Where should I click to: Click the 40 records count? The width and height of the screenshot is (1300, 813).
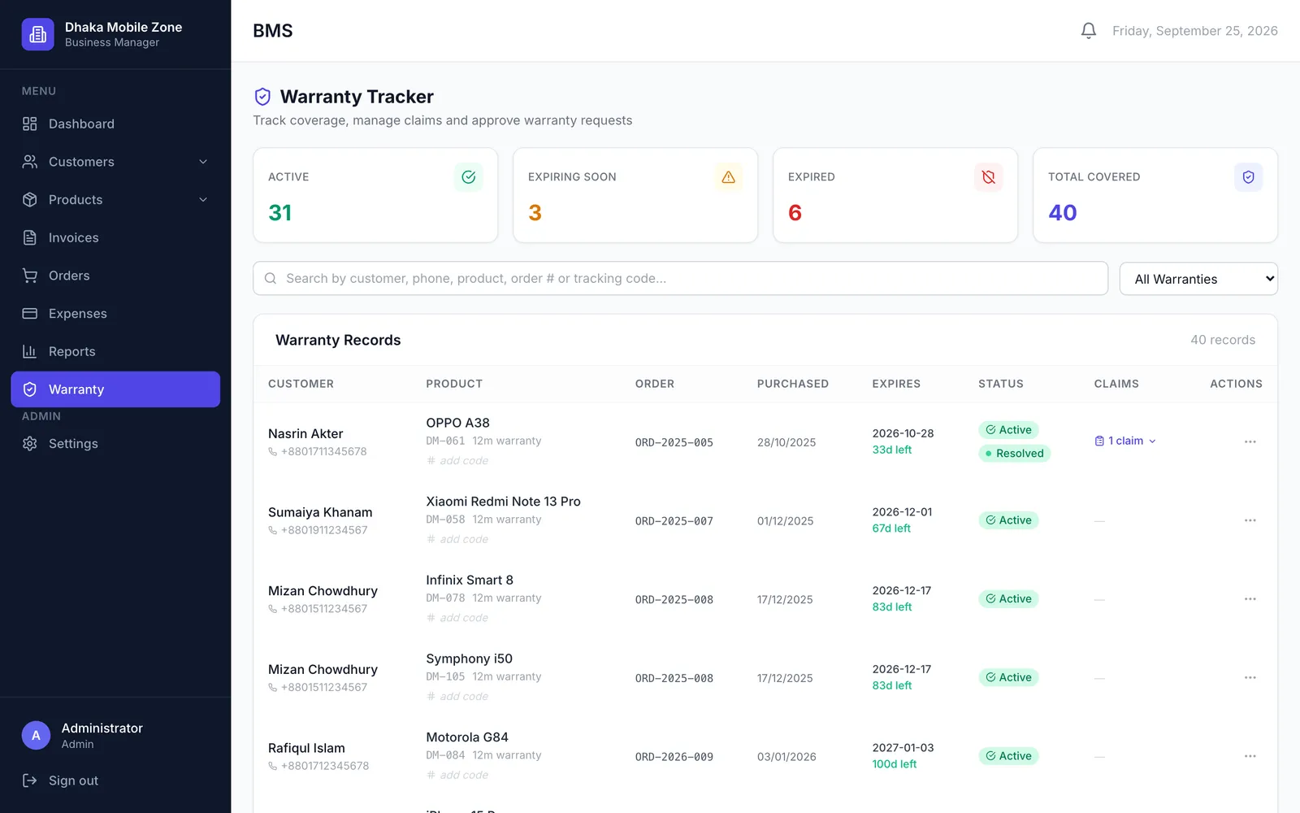(x=1223, y=340)
